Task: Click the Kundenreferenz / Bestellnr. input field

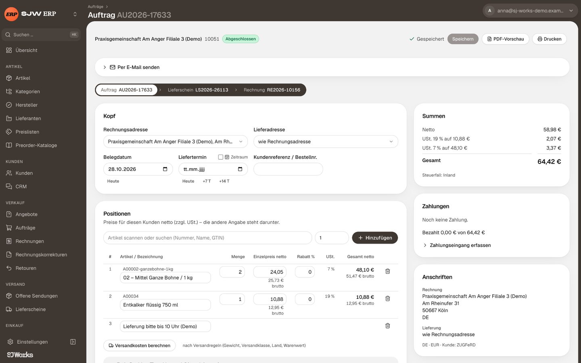Action: click(x=288, y=169)
